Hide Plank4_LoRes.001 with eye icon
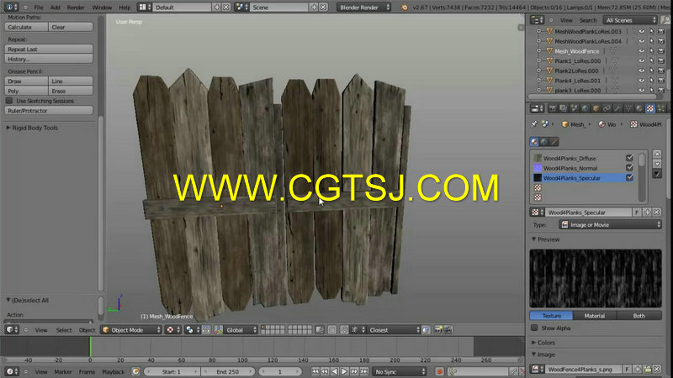This screenshot has height=378, width=673. click(642, 81)
